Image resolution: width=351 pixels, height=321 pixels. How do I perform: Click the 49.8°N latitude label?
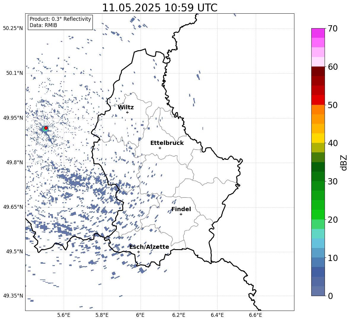(x=14, y=162)
